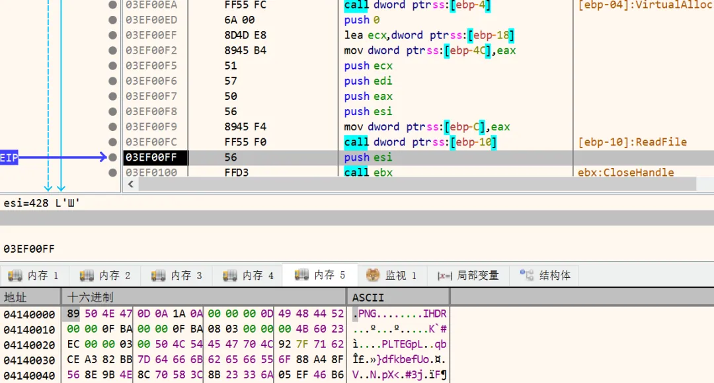This screenshot has width=714, height=383.
Task: Select address 03EF00F2 in disassembly
Action: [151, 50]
